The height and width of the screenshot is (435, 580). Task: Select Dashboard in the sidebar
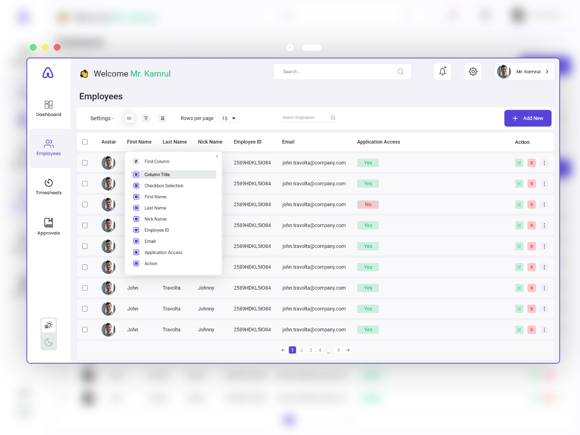pos(49,108)
